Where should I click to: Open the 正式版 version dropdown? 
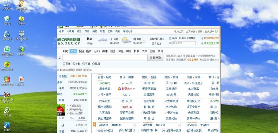(209, 32)
